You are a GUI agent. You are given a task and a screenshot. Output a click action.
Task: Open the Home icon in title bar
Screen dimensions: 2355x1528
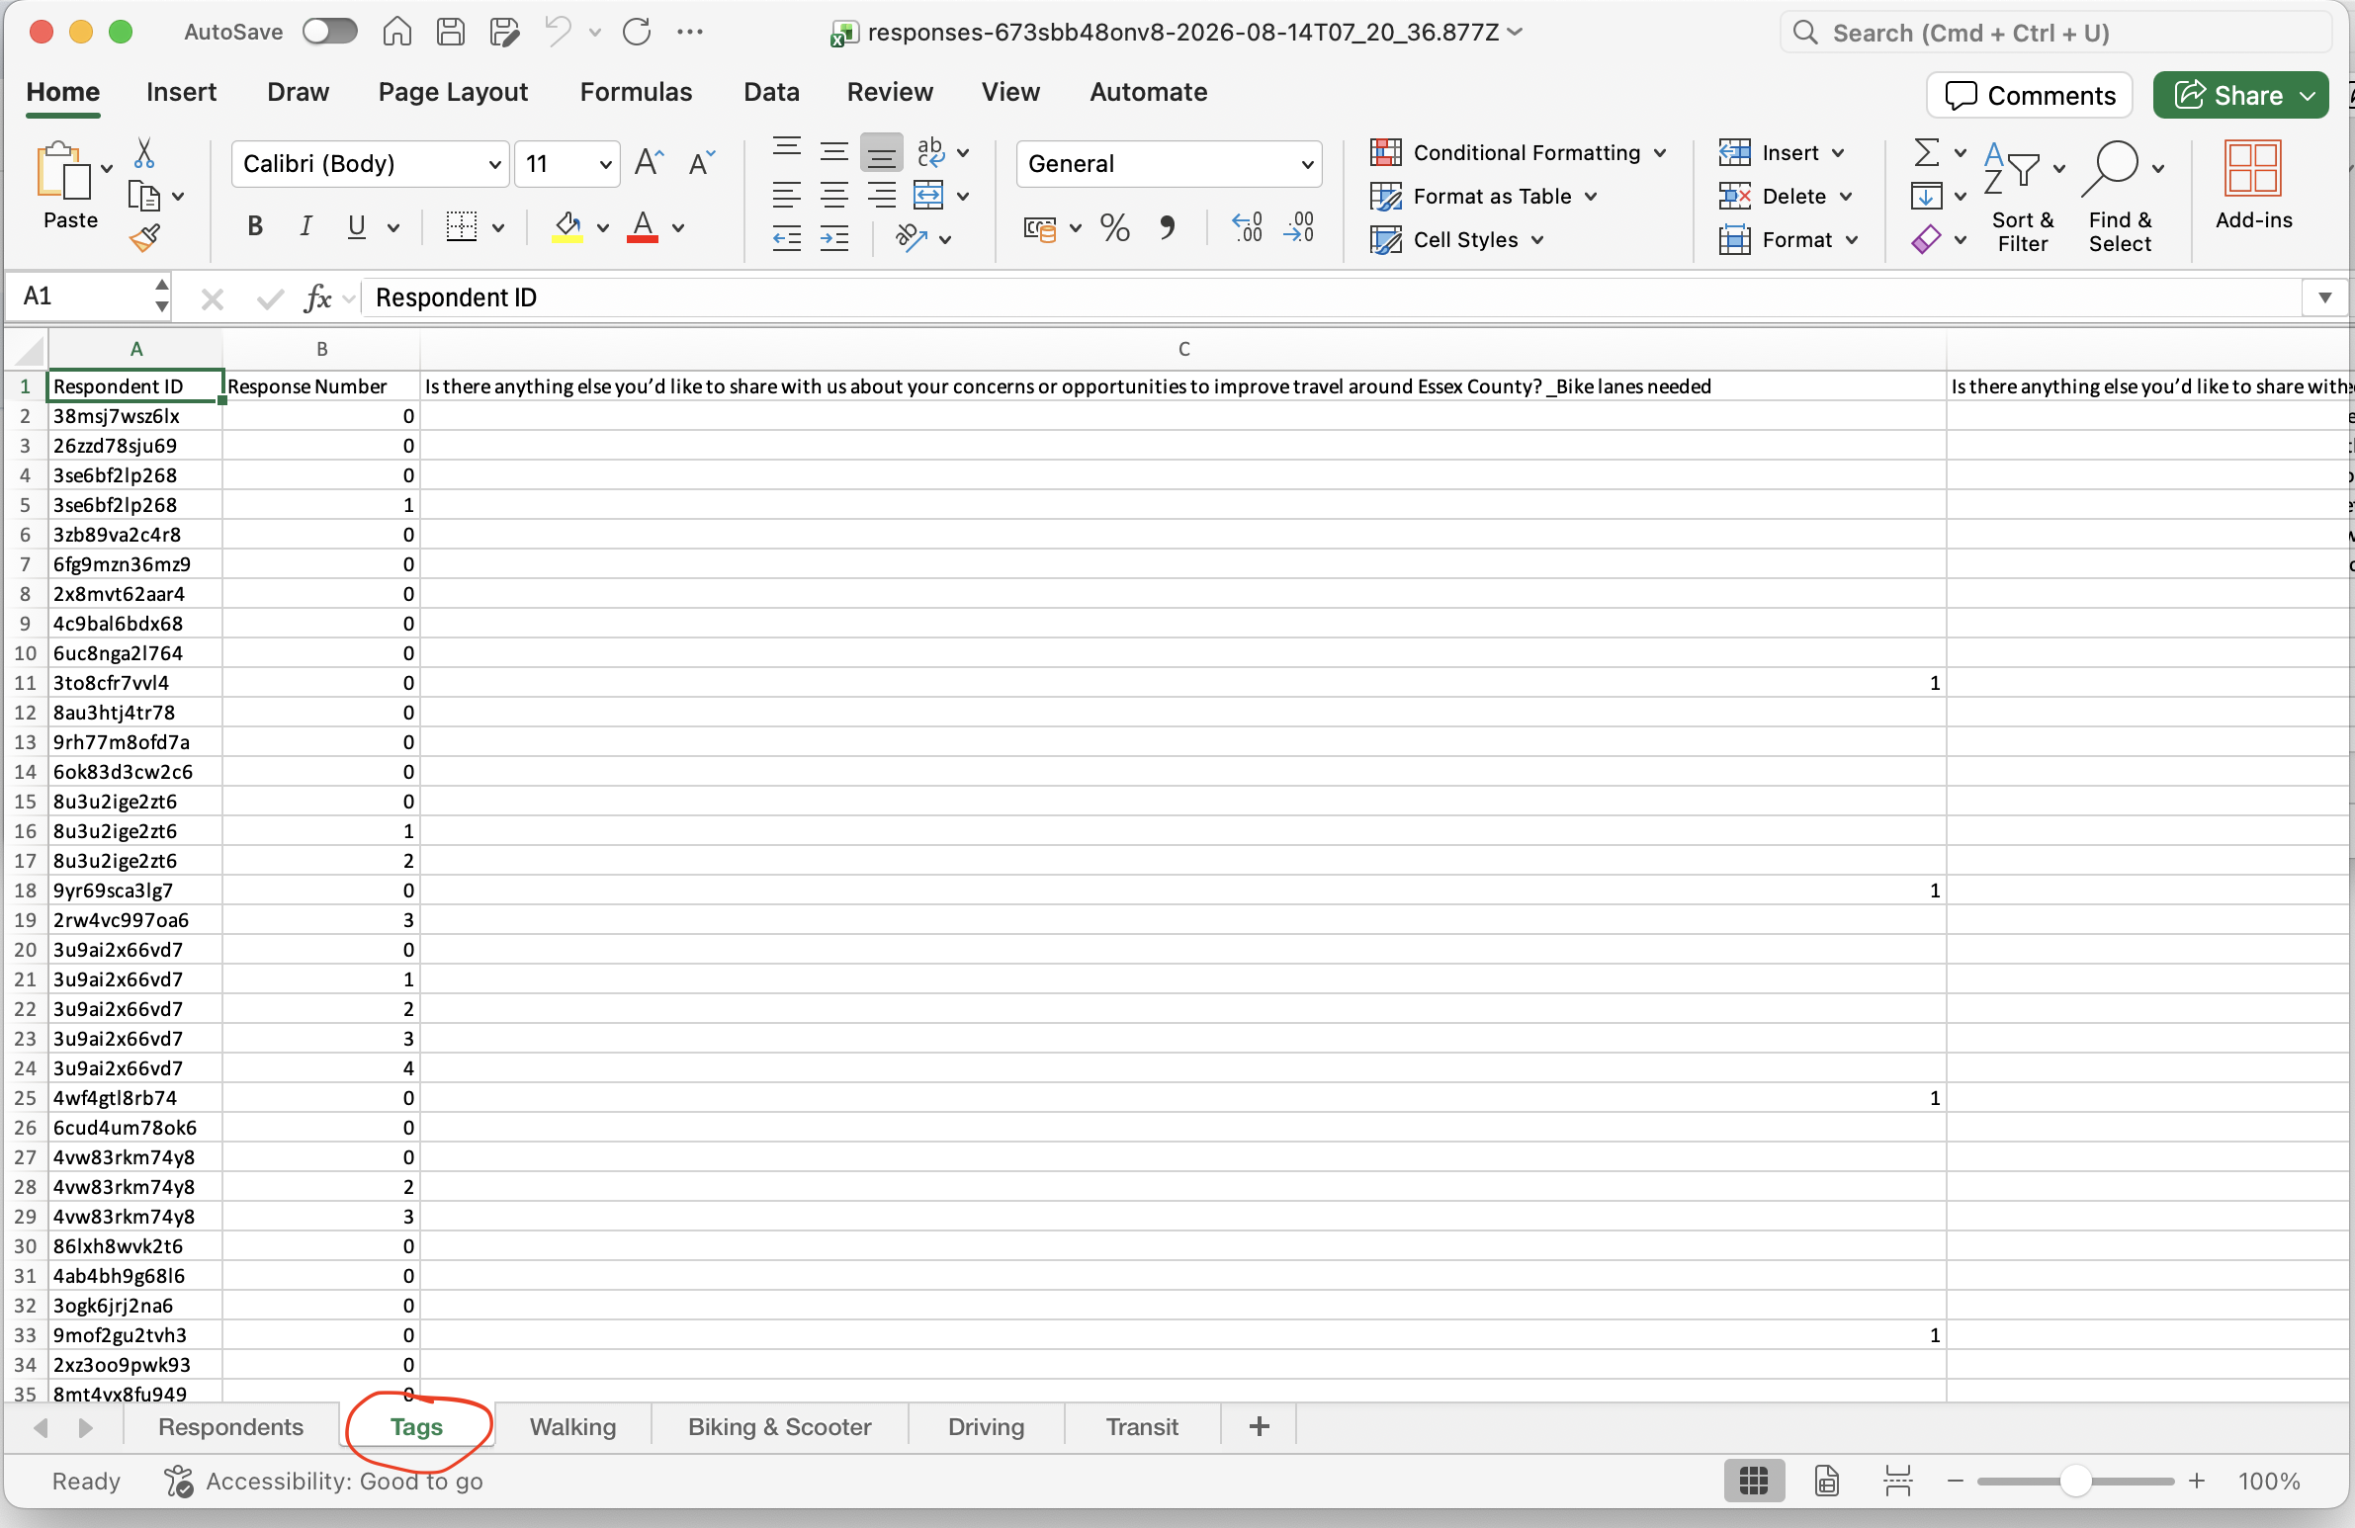point(396,32)
